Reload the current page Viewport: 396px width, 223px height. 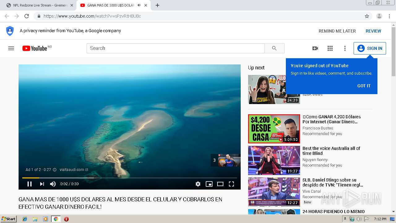pyautogui.click(x=27, y=16)
